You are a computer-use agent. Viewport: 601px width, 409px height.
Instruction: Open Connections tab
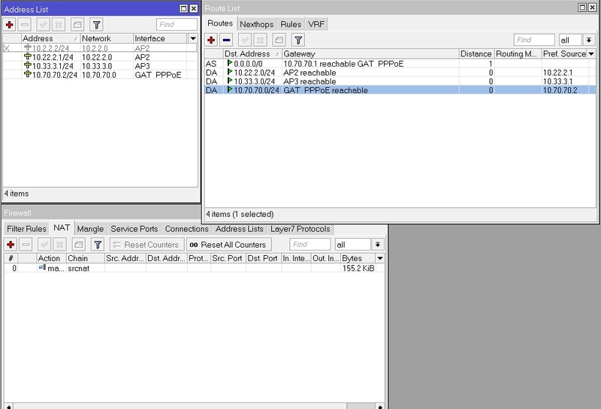click(x=186, y=229)
